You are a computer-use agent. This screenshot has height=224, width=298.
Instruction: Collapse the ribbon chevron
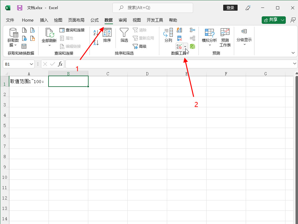tap(293, 53)
